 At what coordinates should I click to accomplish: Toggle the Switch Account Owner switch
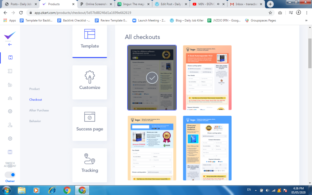click(10, 175)
